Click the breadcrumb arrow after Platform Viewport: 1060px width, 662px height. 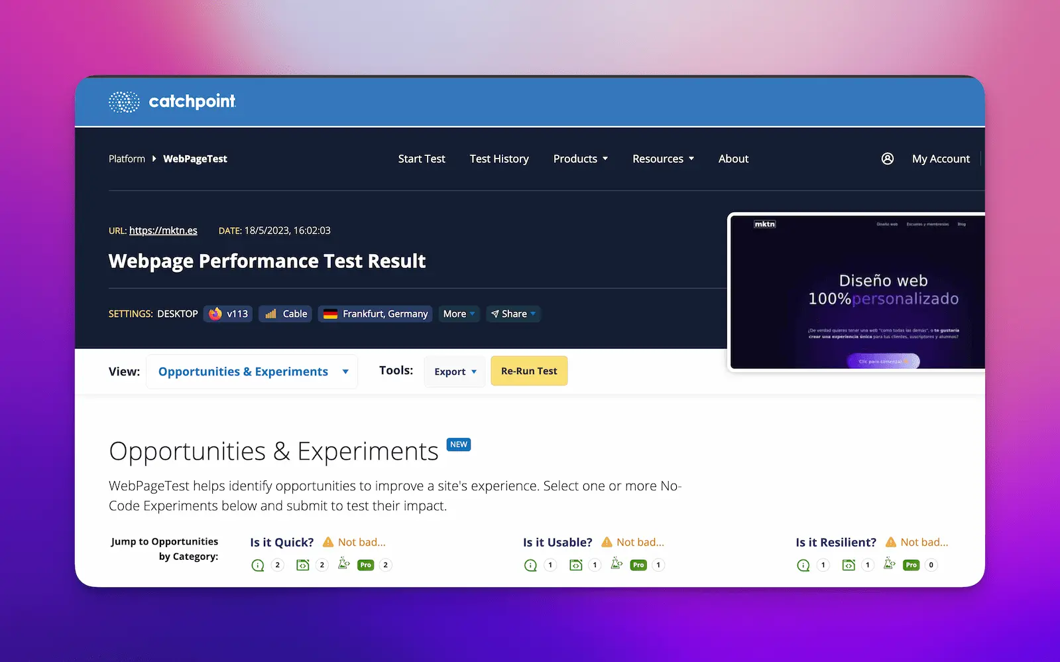(x=154, y=159)
